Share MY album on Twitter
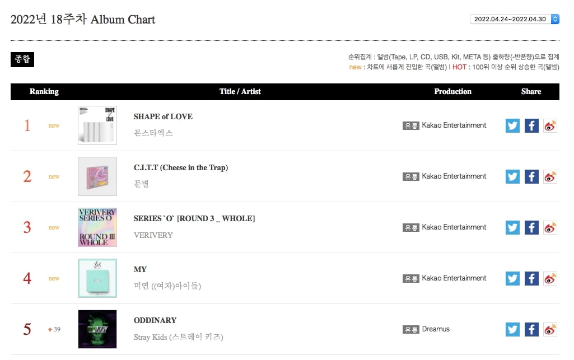This screenshot has height=360, width=574. click(512, 278)
